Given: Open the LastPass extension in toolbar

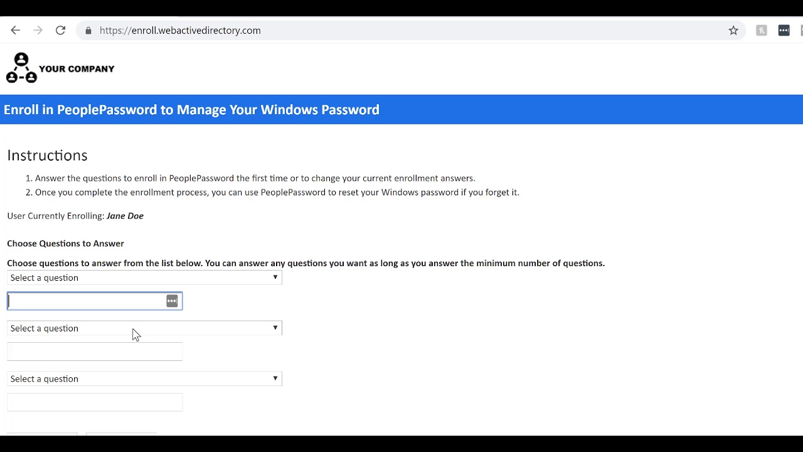Looking at the screenshot, I should click(x=784, y=30).
